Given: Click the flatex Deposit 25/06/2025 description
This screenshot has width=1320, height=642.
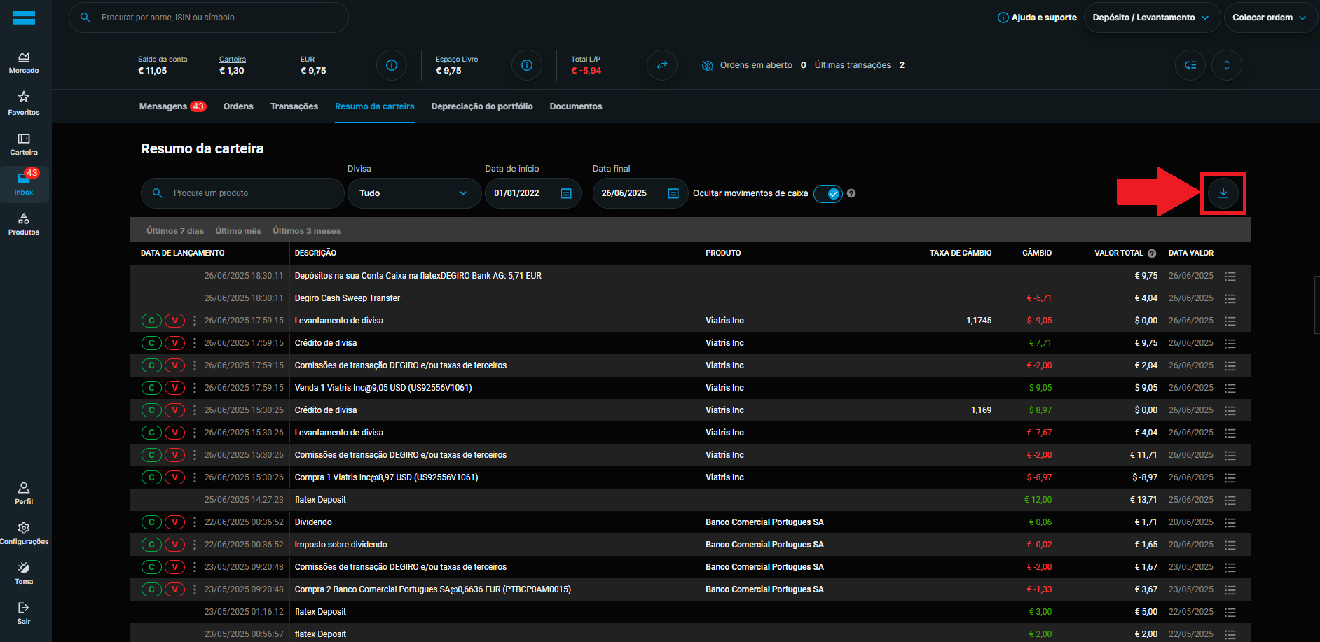Looking at the screenshot, I should point(320,500).
